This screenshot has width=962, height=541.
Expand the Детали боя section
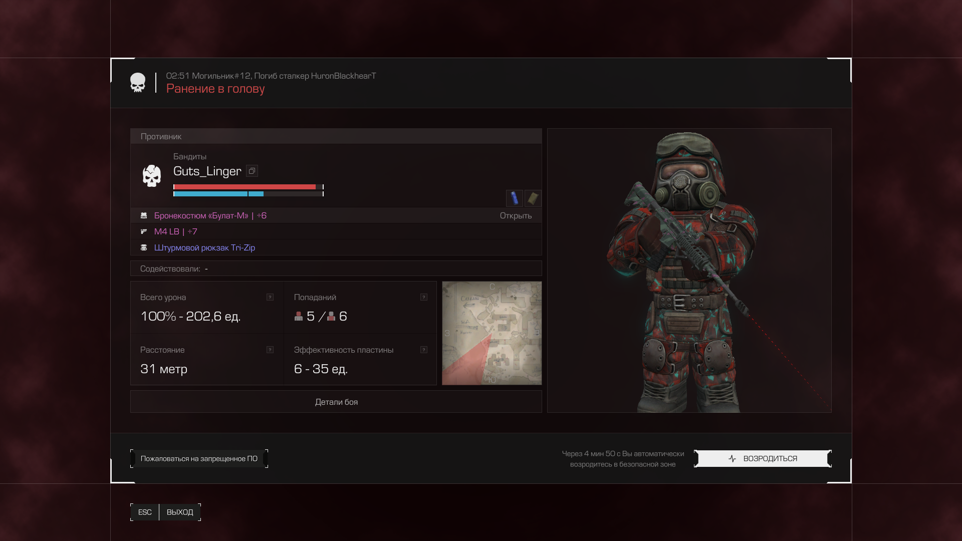click(x=336, y=402)
